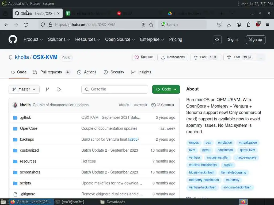The height and width of the screenshot is (205, 274).
Task: Click the Sign up button
Action: 256,40
